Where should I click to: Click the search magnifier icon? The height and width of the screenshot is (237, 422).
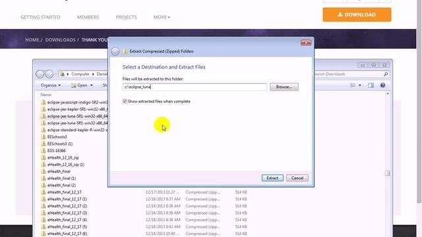386,74
